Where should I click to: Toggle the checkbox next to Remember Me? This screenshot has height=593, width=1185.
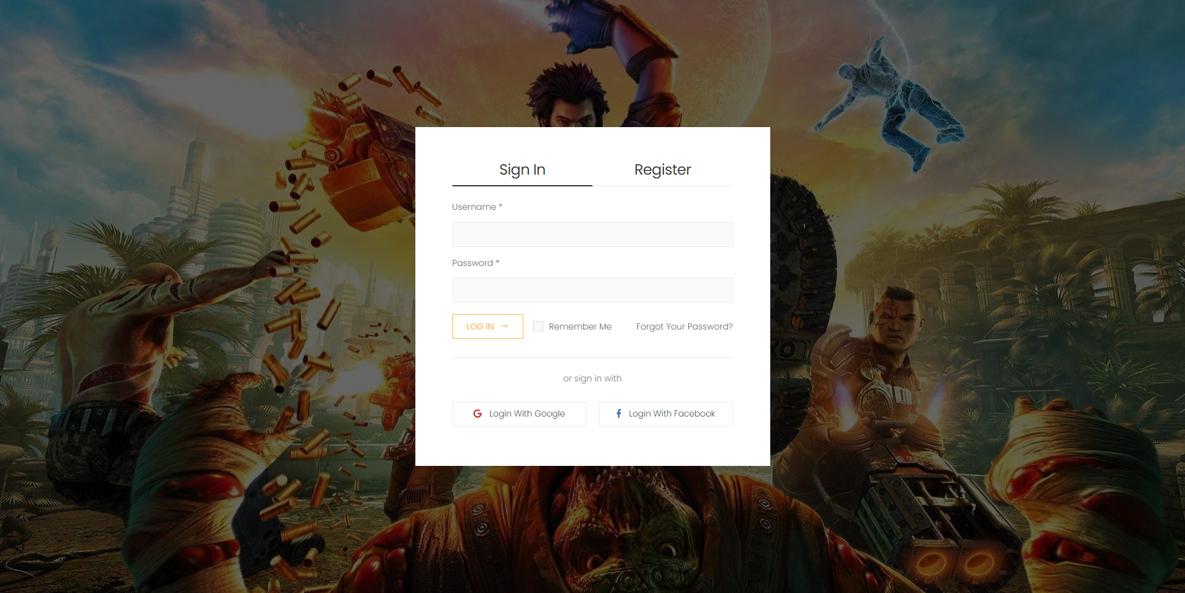coord(538,326)
